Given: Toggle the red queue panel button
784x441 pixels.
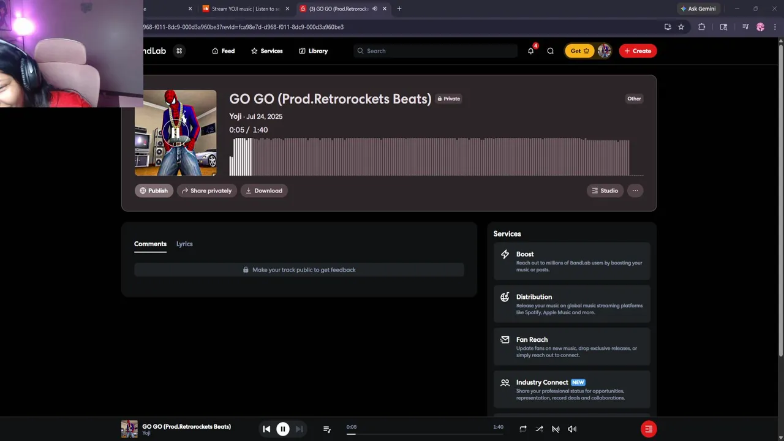Looking at the screenshot, I should [649, 429].
